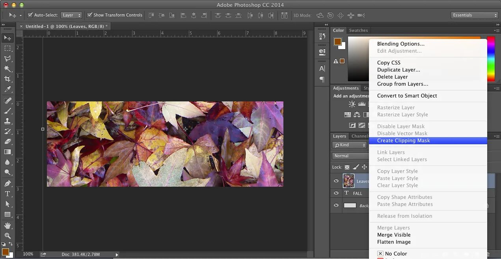The height and width of the screenshot is (259, 501).
Task: Select the Rectangular Marquee tool
Action: 7,48
